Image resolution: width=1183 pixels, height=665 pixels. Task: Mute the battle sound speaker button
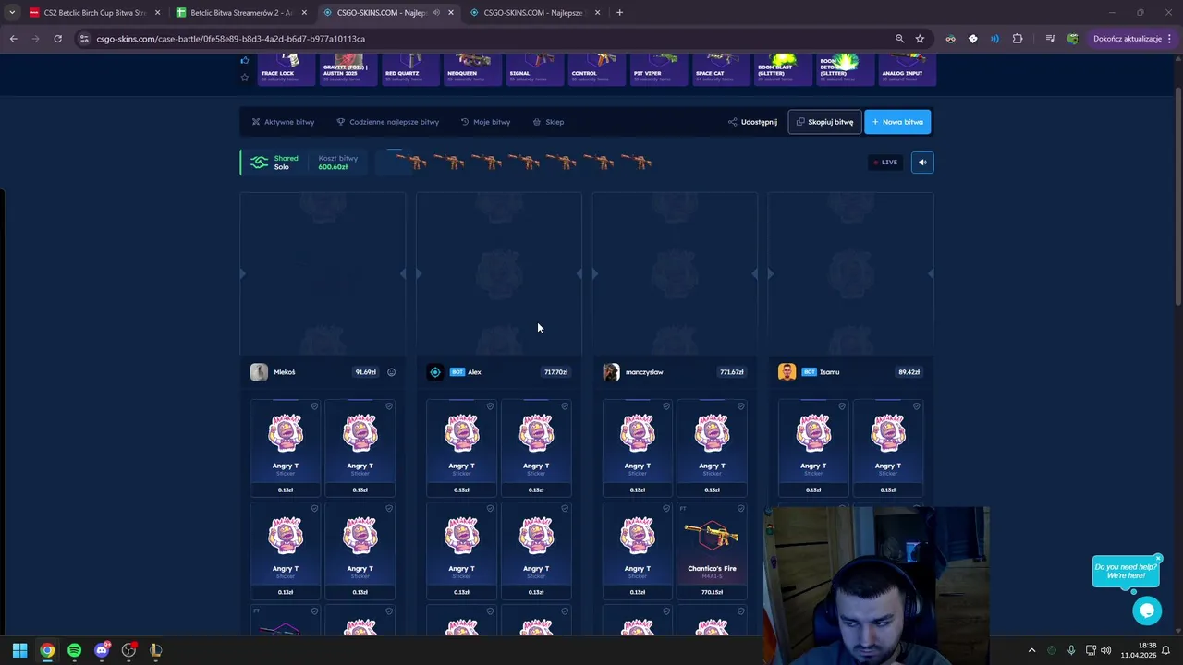pyautogui.click(x=922, y=163)
